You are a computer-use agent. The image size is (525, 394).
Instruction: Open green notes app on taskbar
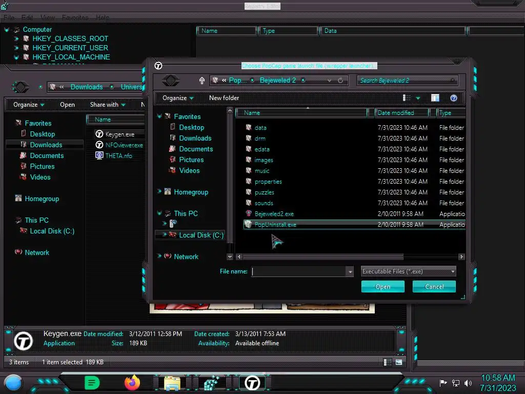[x=92, y=383]
